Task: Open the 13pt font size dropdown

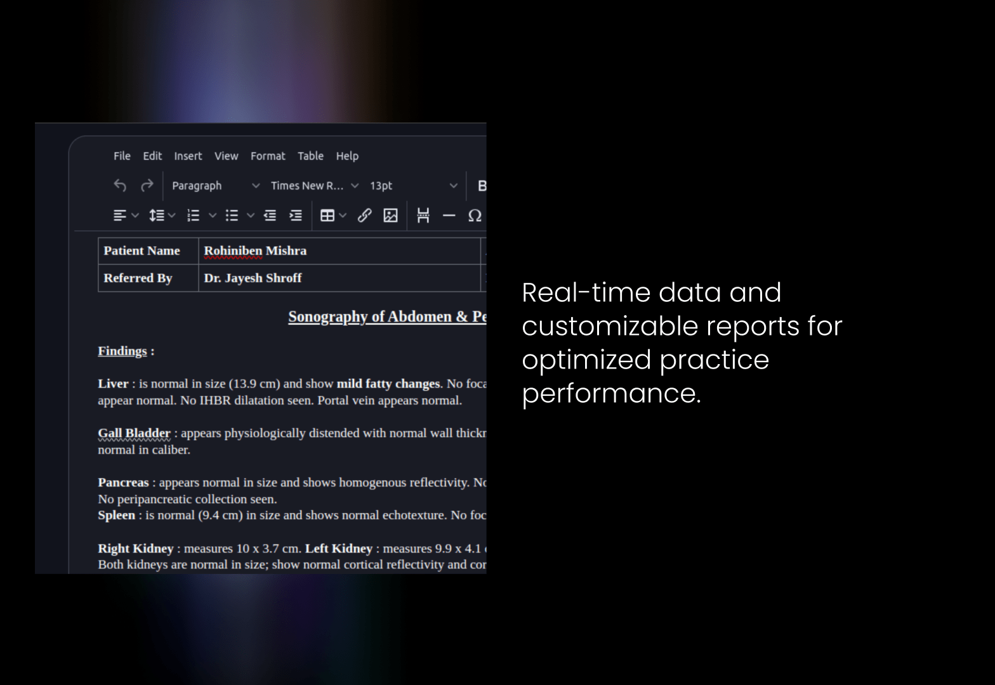Action: (x=414, y=186)
